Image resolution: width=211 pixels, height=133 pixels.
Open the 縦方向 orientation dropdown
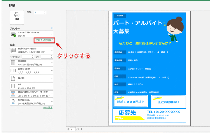click(x=31, y=78)
